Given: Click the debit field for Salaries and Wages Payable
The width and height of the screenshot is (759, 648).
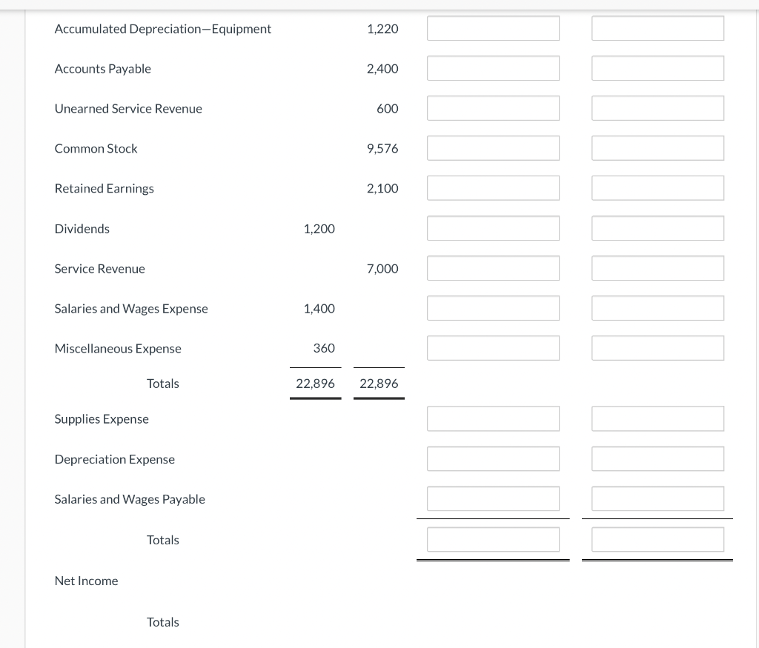Looking at the screenshot, I should click(493, 498).
